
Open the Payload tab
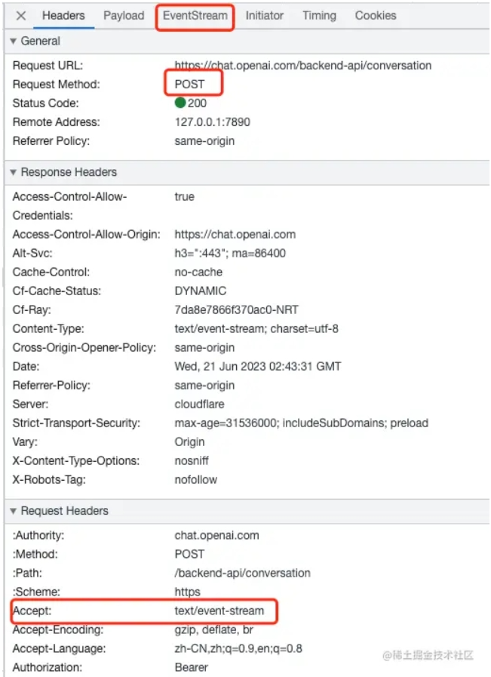124,15
